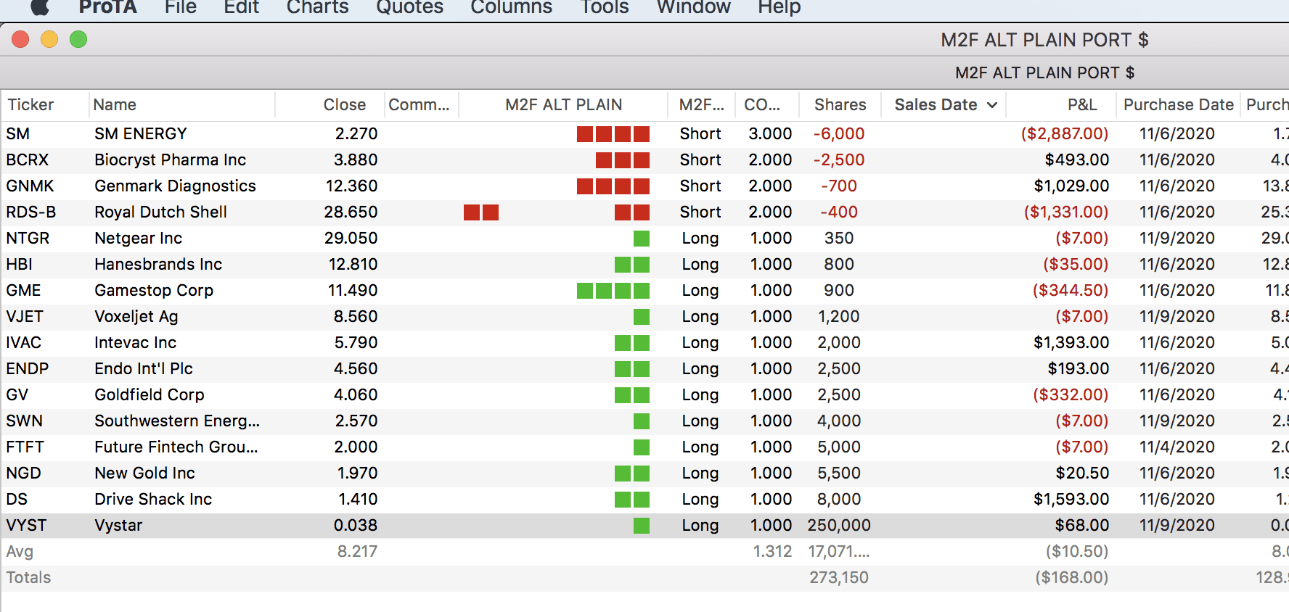
Task: Open the Tools menu
Action: (x=604, y=7)
